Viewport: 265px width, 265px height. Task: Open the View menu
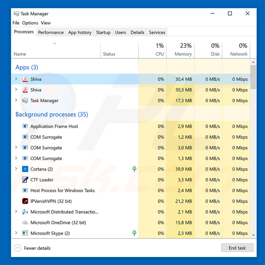(x=46, y=23)
